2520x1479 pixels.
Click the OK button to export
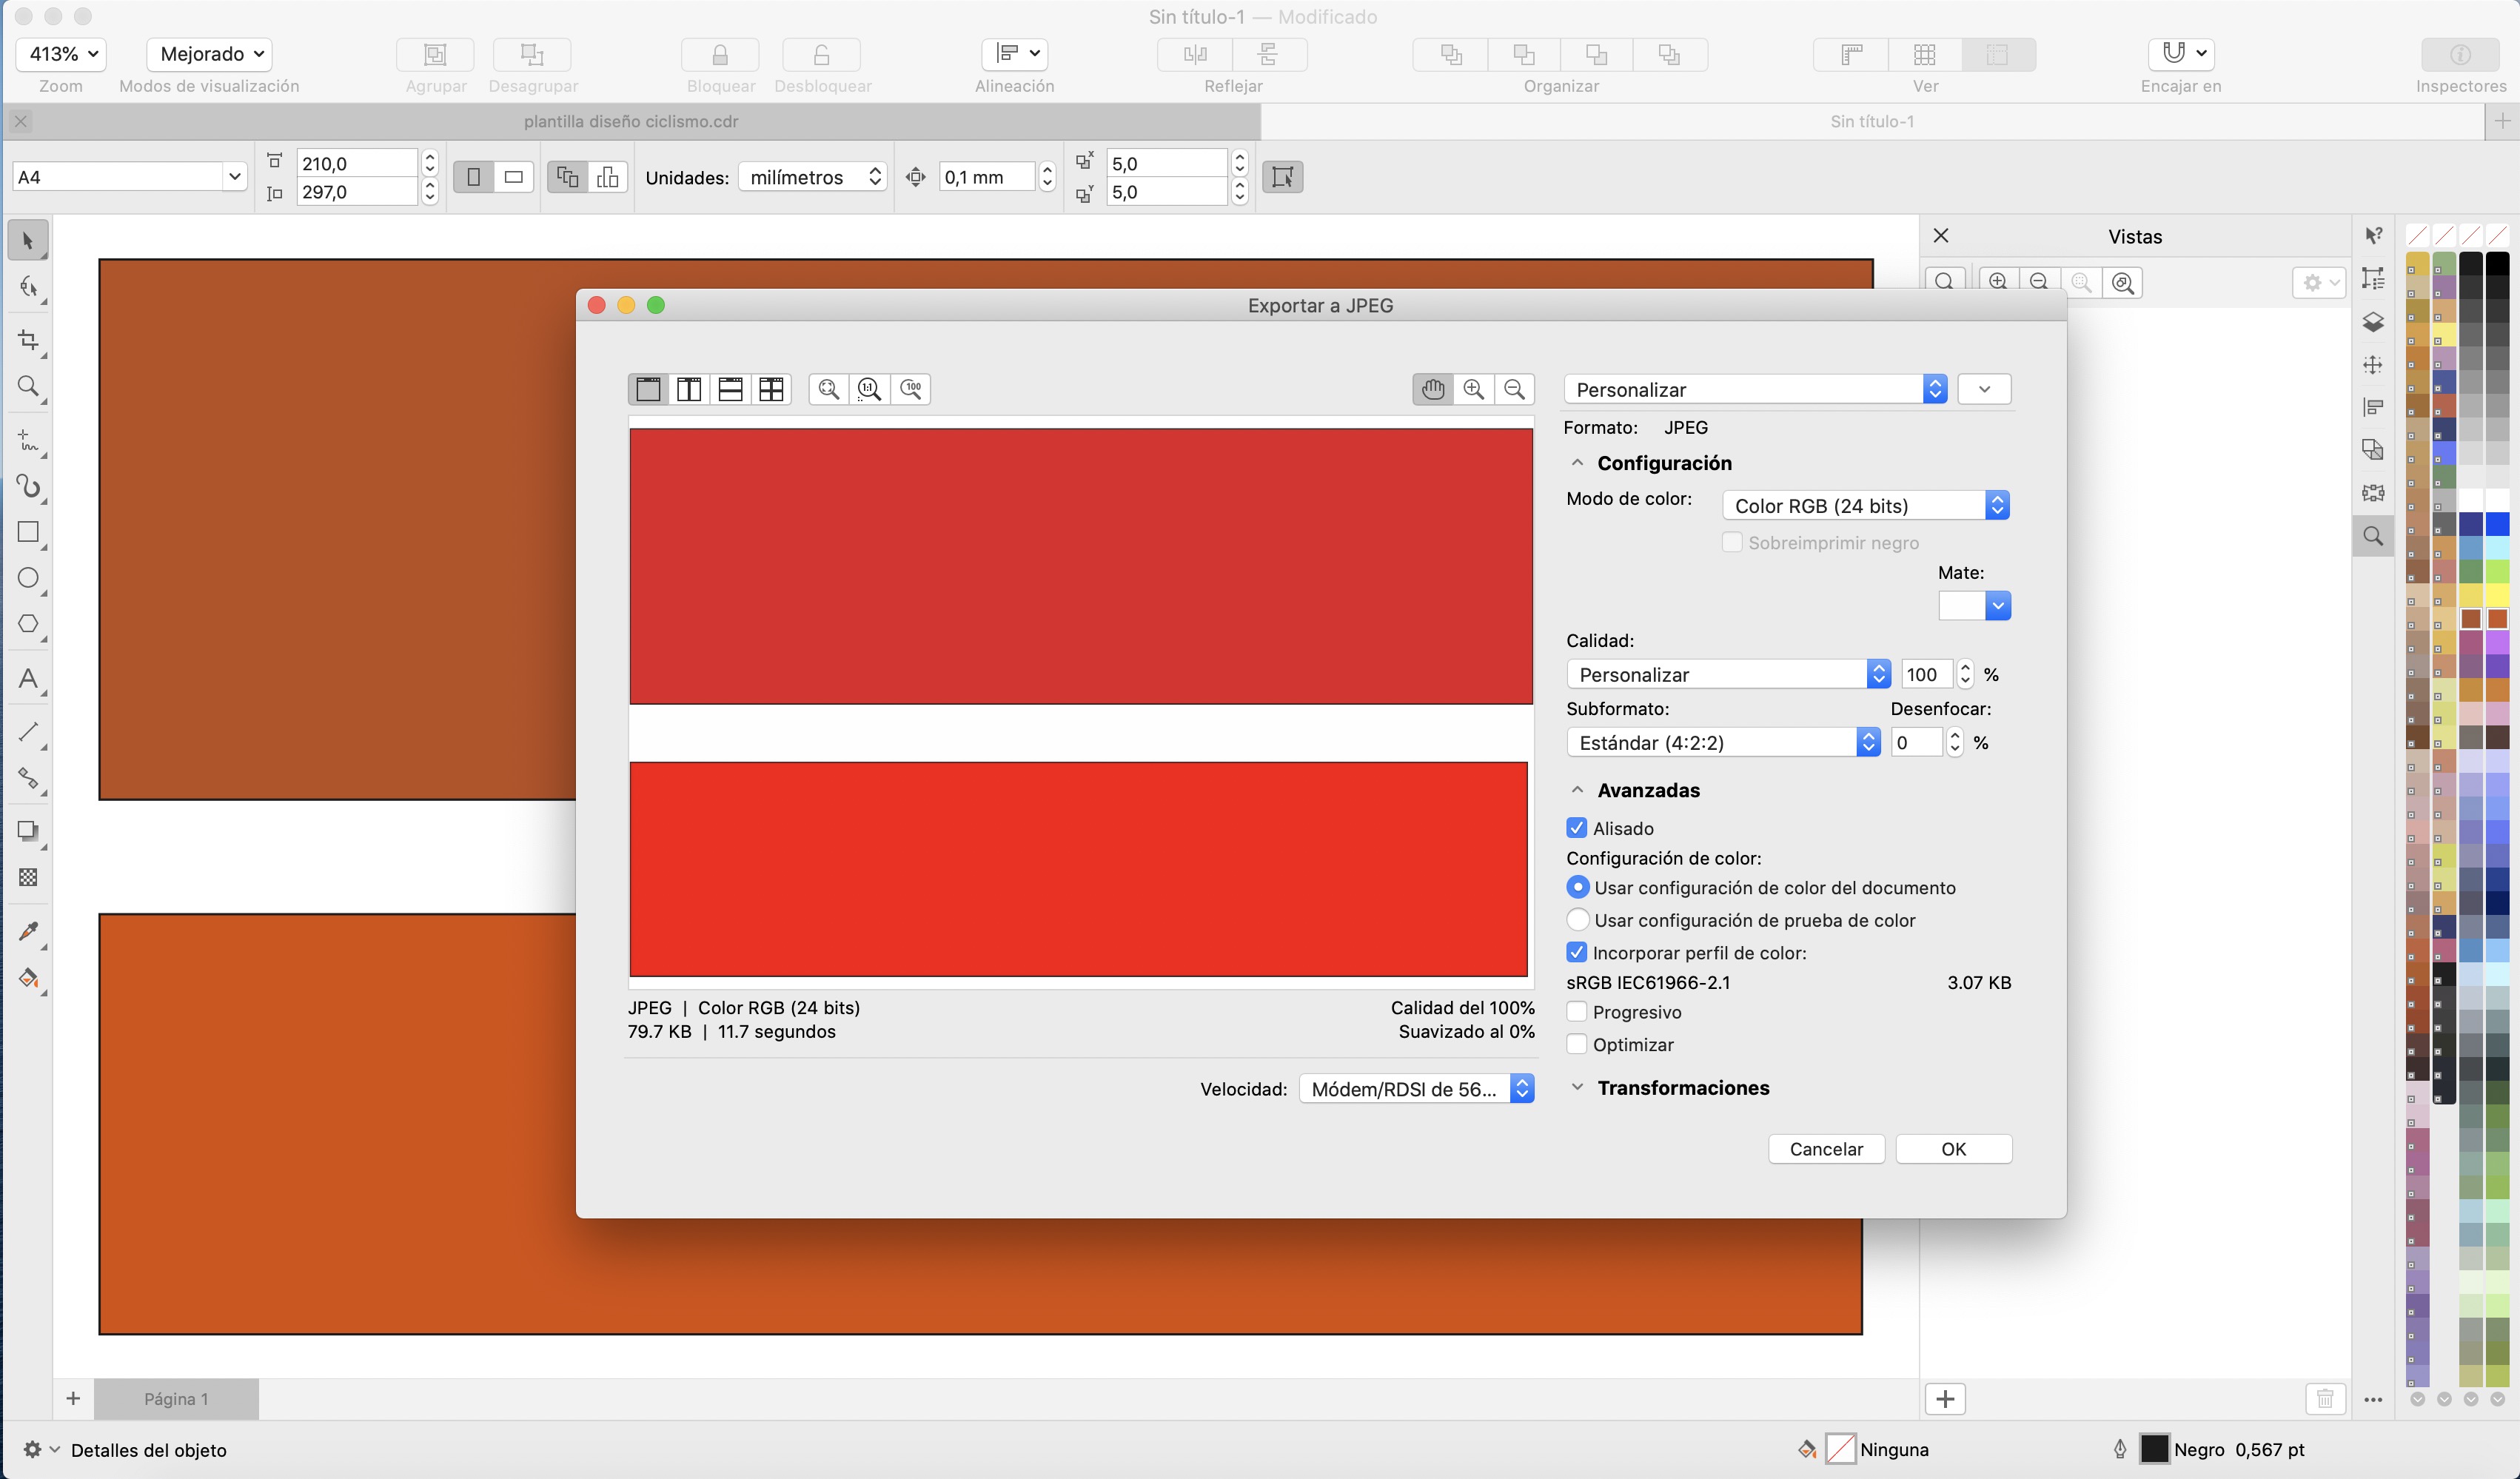tap(1953, 1149)
